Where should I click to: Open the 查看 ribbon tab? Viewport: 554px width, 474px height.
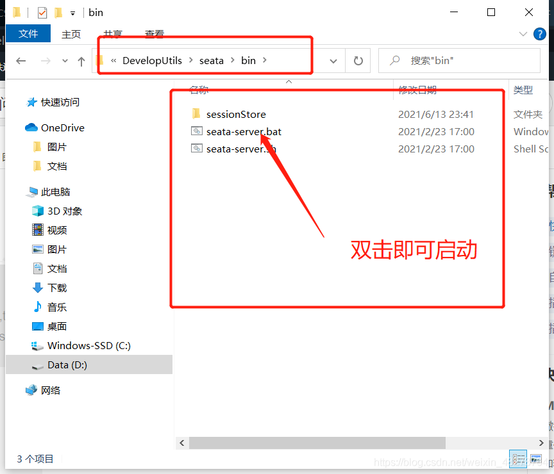pyautogui.click(x=154, y=34)
